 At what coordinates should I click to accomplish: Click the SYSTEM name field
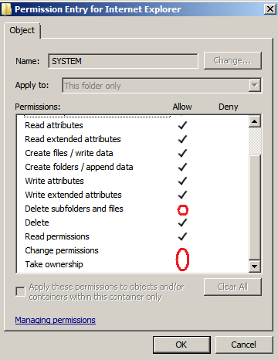tap(123, 61)
